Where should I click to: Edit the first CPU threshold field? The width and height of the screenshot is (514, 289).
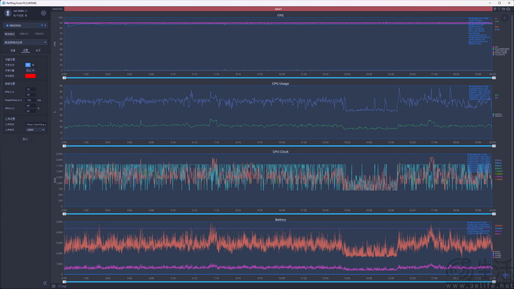click(30, 106)
